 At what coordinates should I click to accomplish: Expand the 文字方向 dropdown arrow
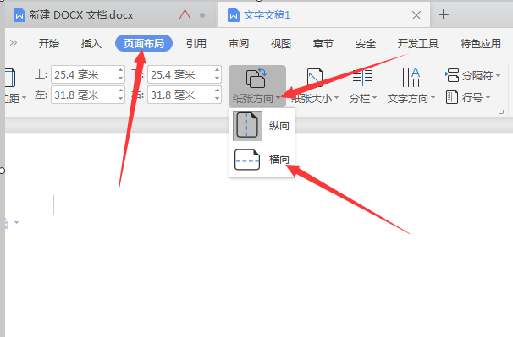coord(433,98)
